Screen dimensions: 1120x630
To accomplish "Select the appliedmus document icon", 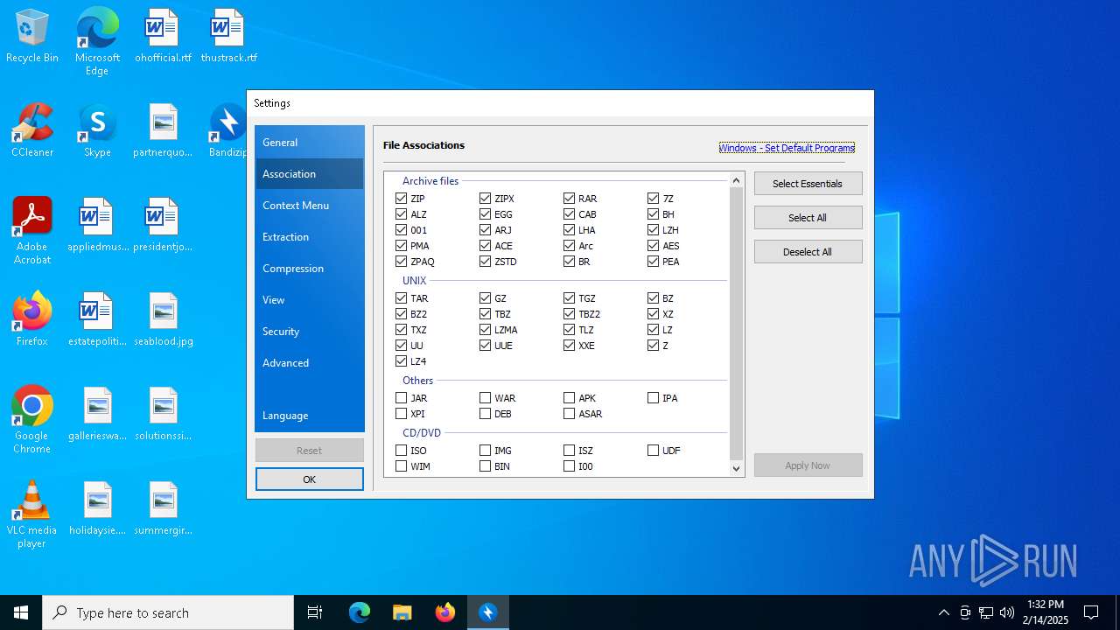I will pyautogui.click(x=97, y=226).
